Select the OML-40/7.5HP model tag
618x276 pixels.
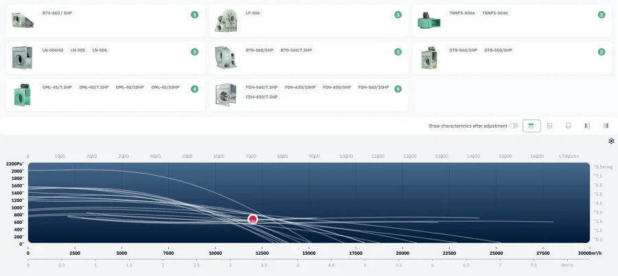pos(94,87)
